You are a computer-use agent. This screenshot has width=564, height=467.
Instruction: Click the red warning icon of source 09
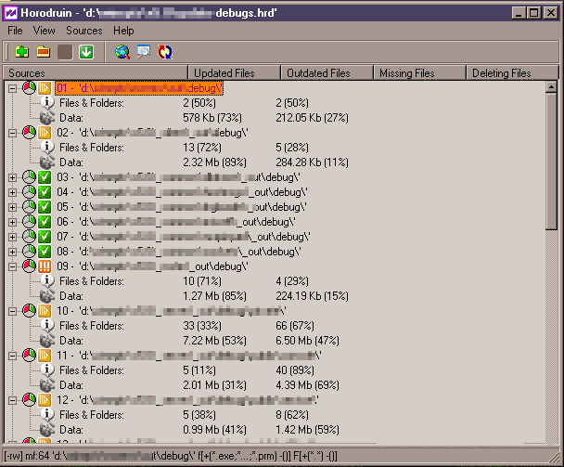45,266
